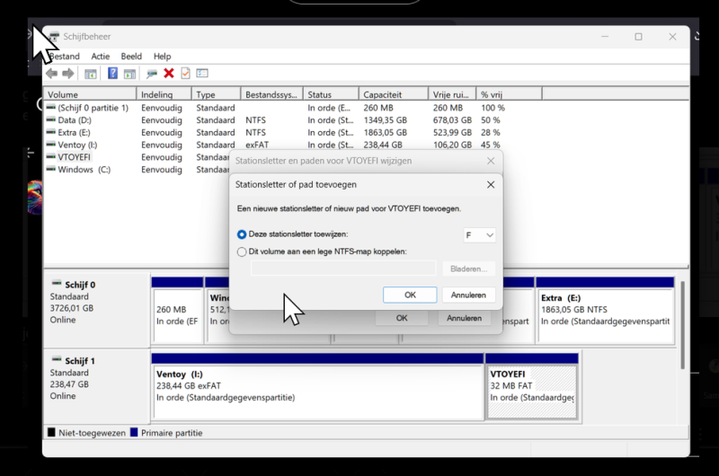Click the vertical scrollbar of the disk pane
The height and width of the screenshot is (476, 719).
(x=682, y=325)
